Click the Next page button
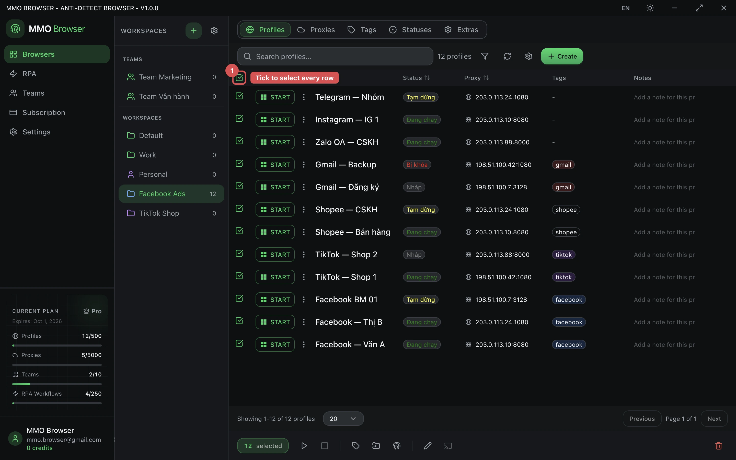The width and height of the screenshot is (736, 460). pyautogui.click(x=714, y=419)
